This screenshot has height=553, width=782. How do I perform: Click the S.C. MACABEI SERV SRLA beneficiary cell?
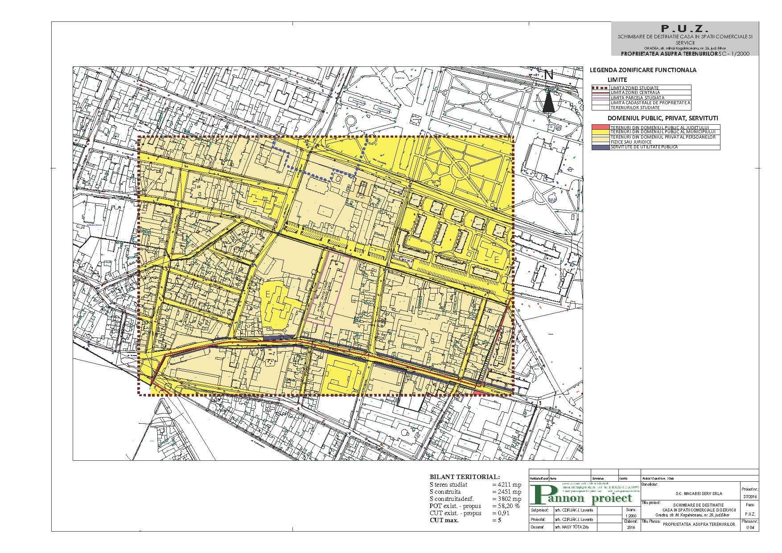pos(690,494)
